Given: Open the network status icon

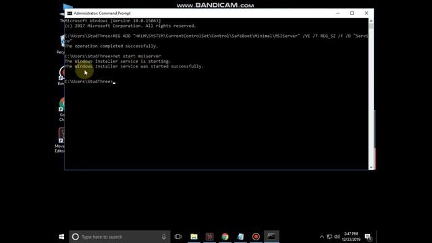Looking at the screenshot, I should 329,237.
